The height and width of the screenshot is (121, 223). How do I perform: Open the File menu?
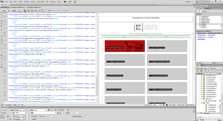7,2
